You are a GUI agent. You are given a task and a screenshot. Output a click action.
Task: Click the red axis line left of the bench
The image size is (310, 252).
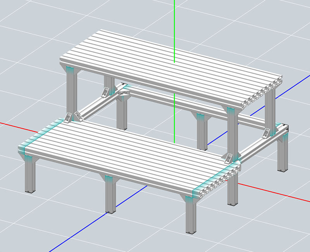click(x=9, y=124)
